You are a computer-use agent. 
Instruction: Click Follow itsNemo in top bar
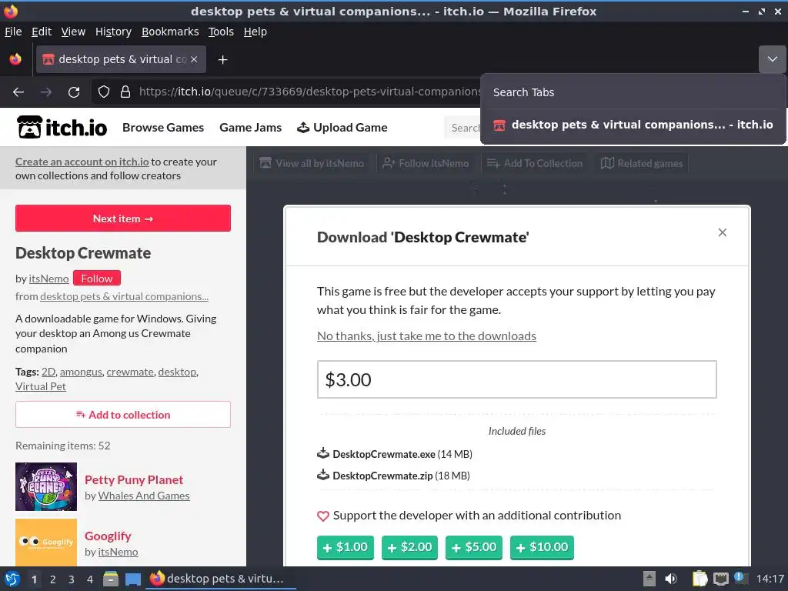[426, 163]
